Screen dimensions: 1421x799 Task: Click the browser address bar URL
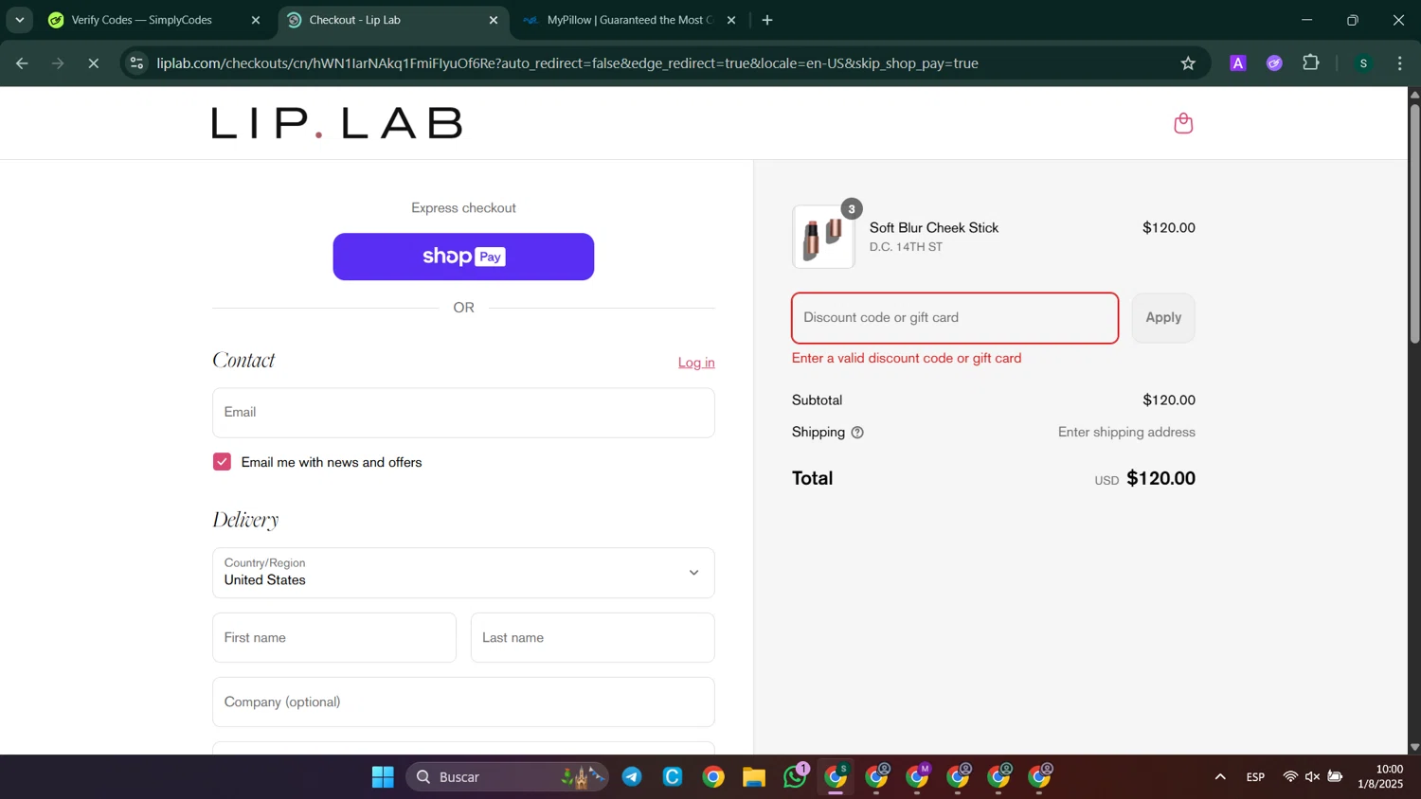coord(567,63)
